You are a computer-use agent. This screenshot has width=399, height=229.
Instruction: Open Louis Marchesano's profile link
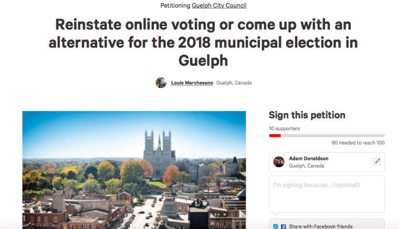click(192, 83)
